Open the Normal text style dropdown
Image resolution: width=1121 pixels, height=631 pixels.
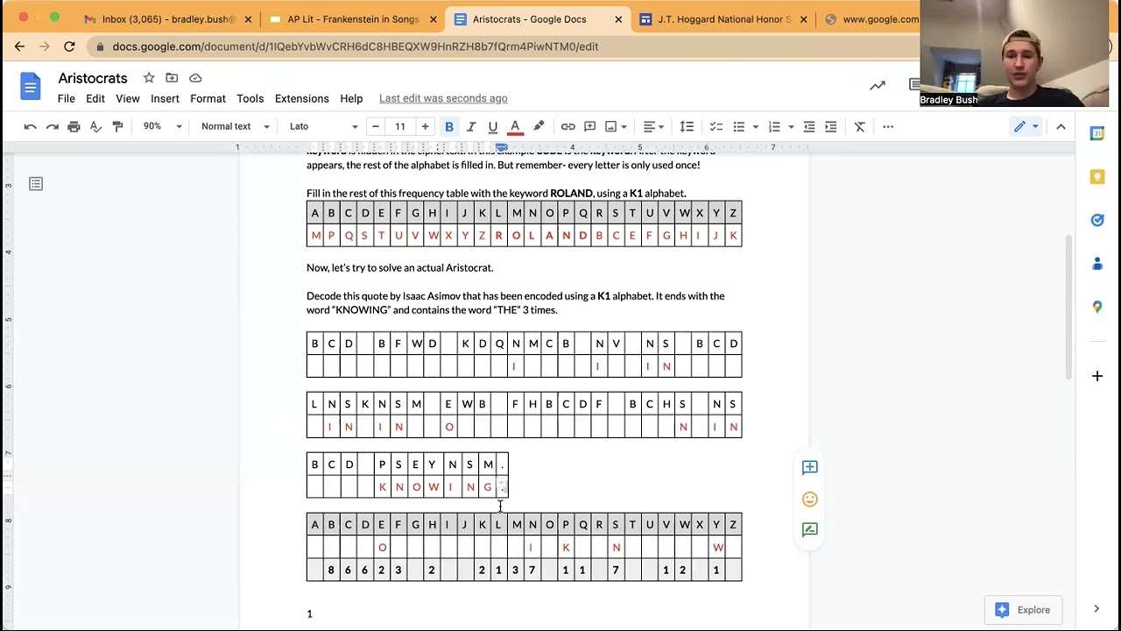click(235, 126)
